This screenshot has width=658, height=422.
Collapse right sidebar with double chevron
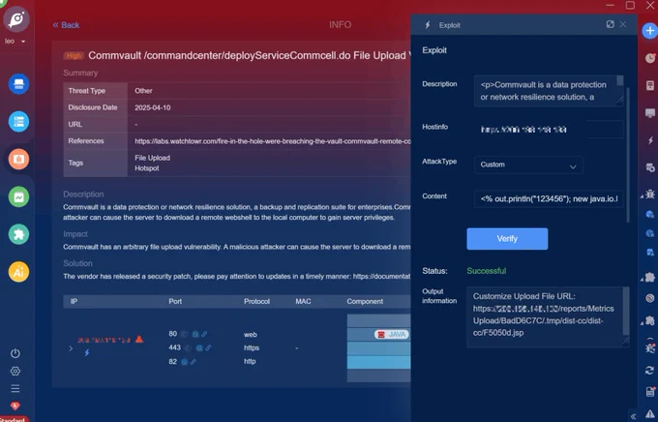(633, 416)
